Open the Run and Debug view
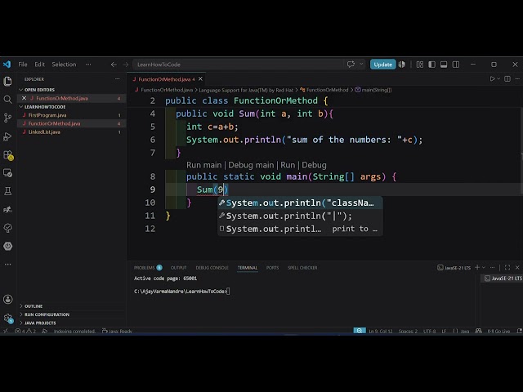The width and height of the screenshot is (523, 392). (7, 136)
